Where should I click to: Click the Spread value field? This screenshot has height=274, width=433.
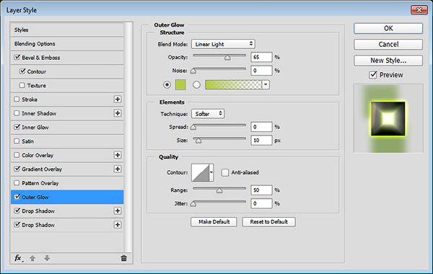(x=261, y=127)
